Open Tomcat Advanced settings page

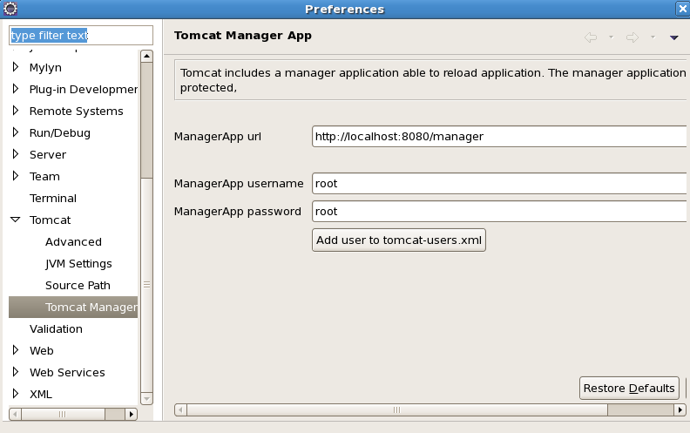[x=73, y=241]
